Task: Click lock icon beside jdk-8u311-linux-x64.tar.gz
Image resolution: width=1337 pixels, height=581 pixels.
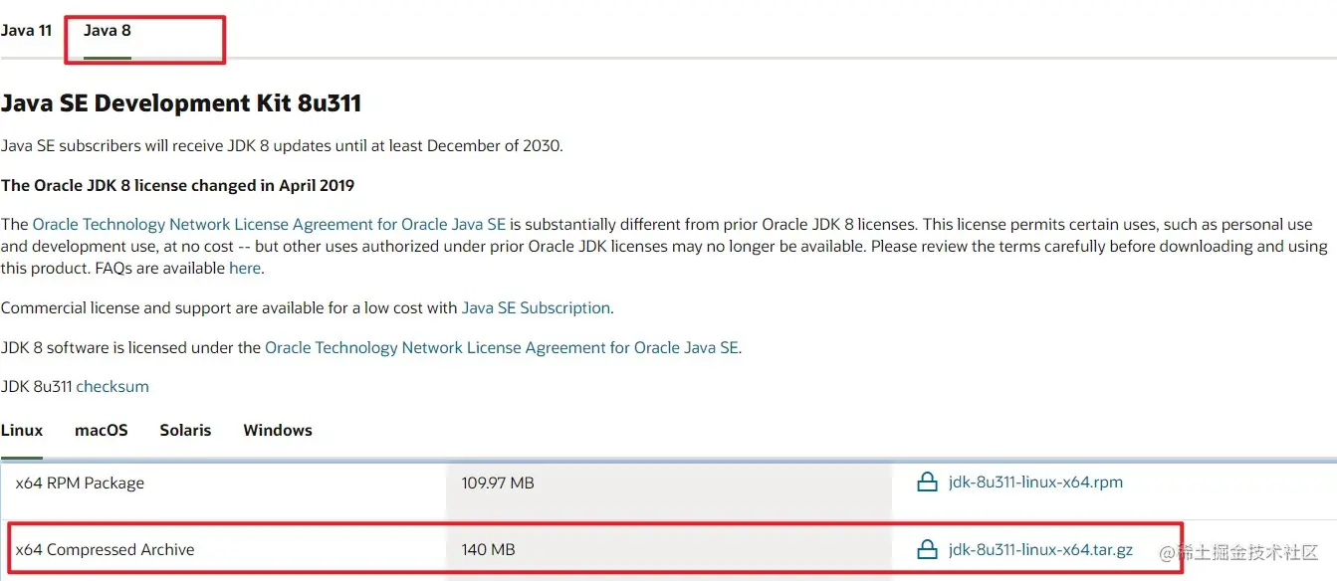Action: pyautogui.click(x=927, y=549)
